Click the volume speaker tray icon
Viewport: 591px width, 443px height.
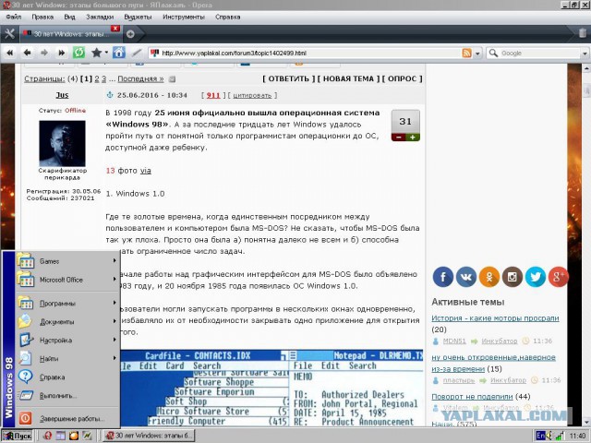(550, 436)
